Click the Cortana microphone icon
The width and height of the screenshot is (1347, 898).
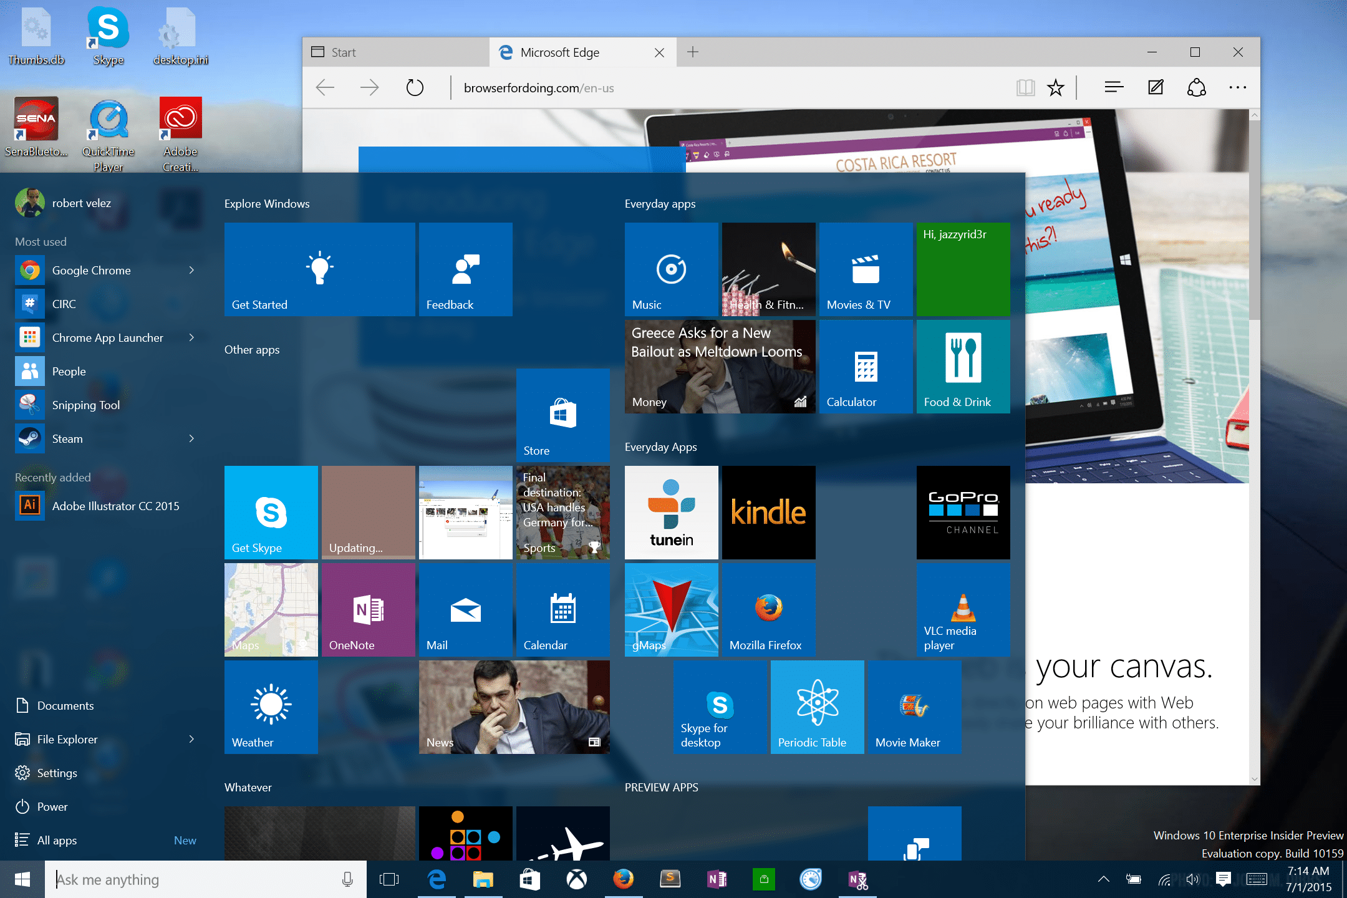(347, 879)
